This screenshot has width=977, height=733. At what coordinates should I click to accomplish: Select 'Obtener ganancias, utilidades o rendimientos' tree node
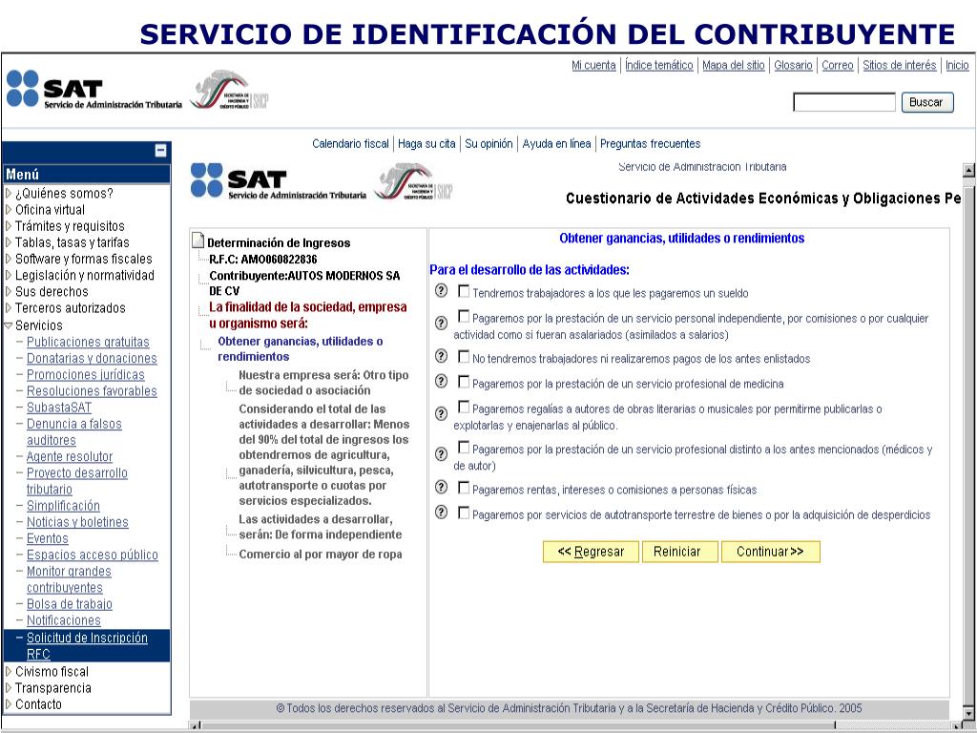301,349
